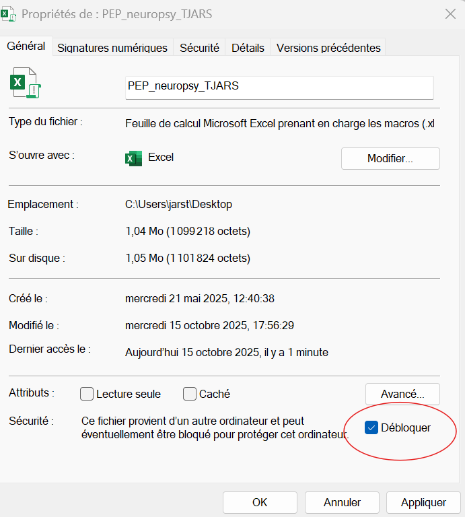Open the Avancé... attributes dialog
The image size is (465, 517).
(x=402, y=394)
